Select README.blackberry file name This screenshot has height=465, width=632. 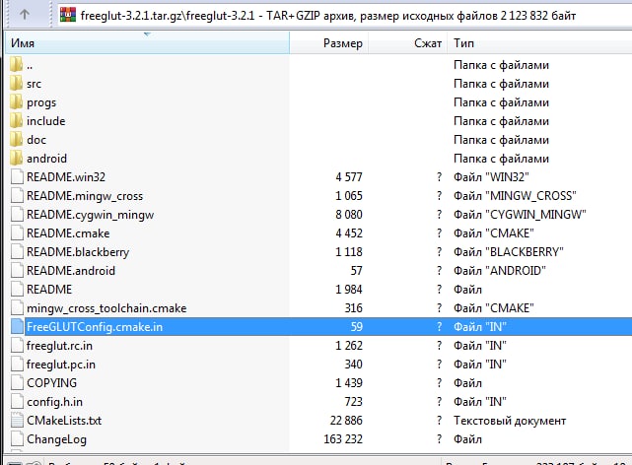point(78,252)
